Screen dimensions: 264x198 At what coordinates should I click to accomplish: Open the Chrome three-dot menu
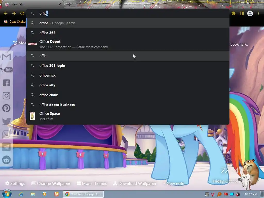point(258,13)
